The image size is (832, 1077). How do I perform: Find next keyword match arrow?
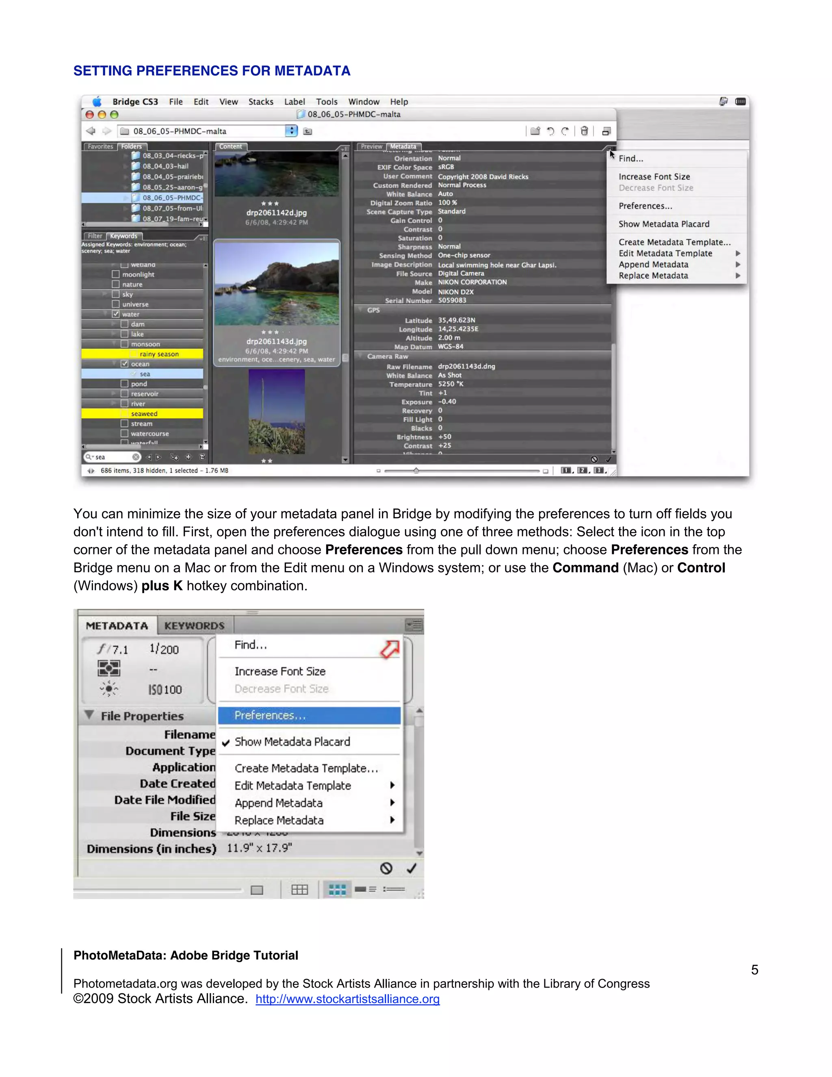[159, 457]
